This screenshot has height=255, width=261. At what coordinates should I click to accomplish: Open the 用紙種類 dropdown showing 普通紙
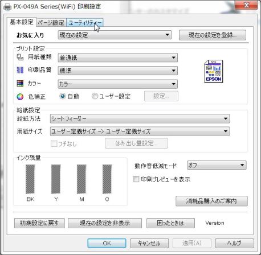(x=117, y=57)
